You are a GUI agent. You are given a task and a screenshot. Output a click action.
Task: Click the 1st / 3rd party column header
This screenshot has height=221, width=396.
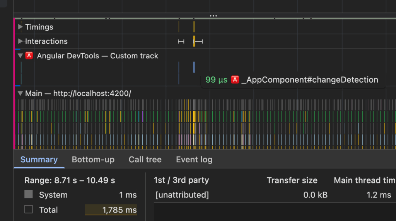pos(181,180)
